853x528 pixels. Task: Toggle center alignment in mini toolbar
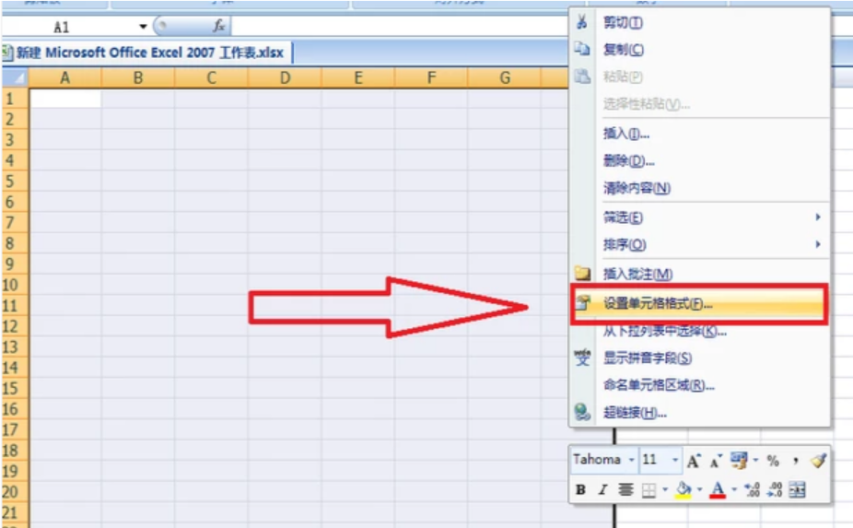(625, 490)
